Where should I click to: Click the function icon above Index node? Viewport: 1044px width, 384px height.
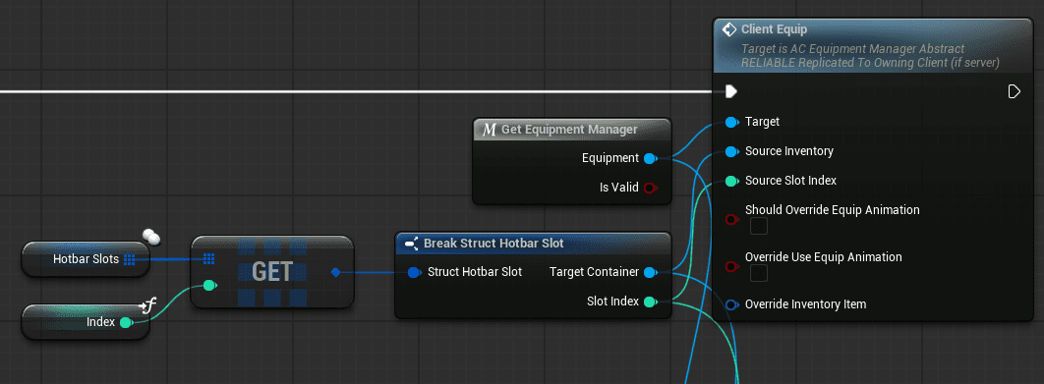point(147,306)
